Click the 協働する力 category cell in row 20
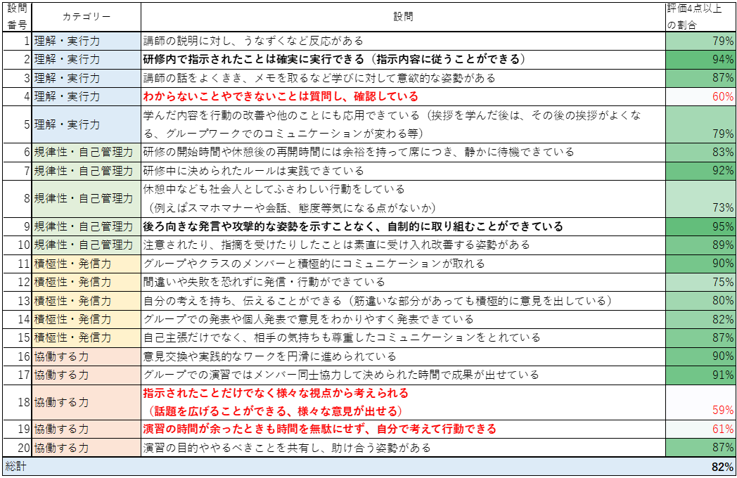The height and width of the screenshot is (478, 737). point(86,448)
